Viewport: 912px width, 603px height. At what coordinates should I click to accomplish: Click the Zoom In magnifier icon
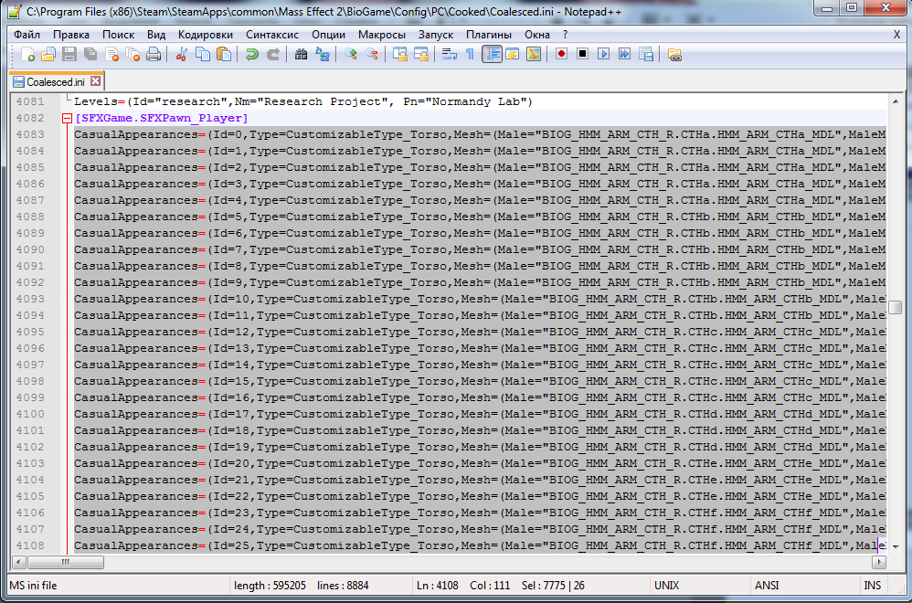350,55
